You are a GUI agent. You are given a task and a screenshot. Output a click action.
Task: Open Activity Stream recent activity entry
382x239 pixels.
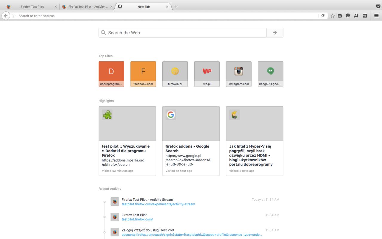147,200
